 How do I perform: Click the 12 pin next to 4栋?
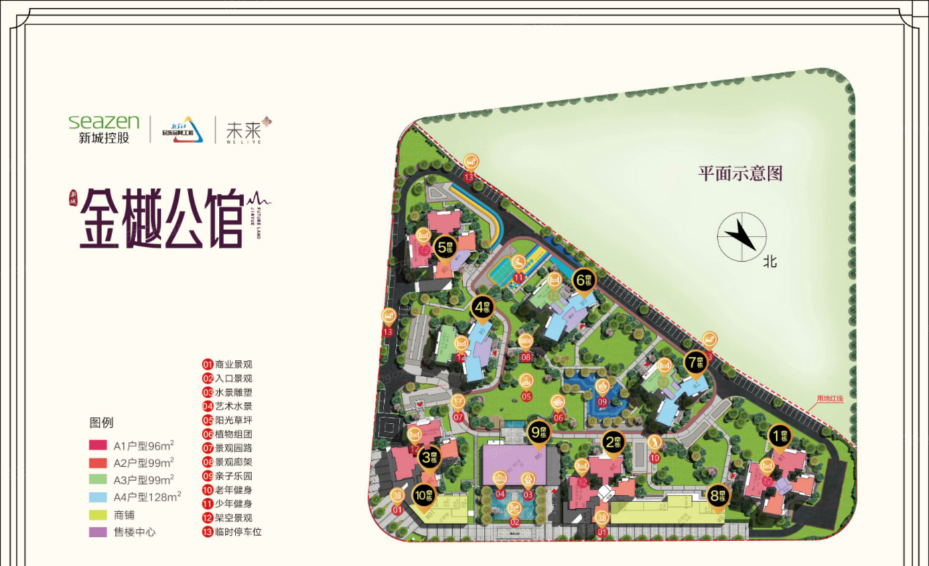pos(461,349)
